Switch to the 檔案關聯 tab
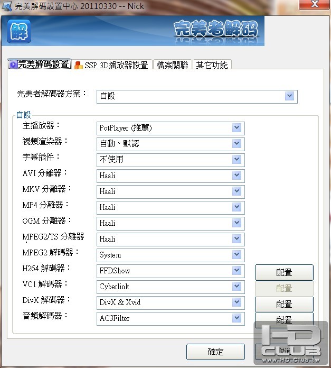Image resolution: width=331 pixels, height=368 pixels. click(x=173, y=65)
